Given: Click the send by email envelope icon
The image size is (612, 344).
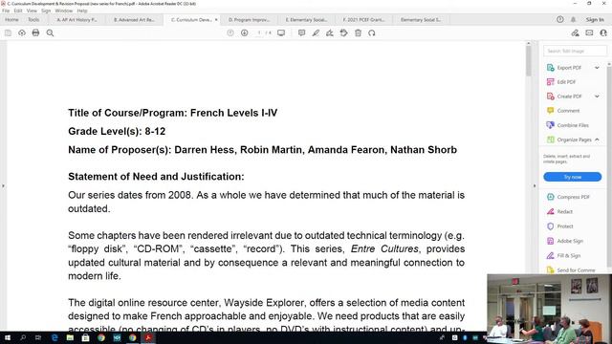Looking at the screenshot, I should coord(589,33).
